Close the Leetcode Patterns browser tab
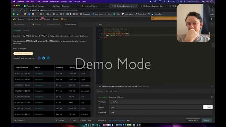The height and width of the screenshot is (127, 226). click(107, 6)
